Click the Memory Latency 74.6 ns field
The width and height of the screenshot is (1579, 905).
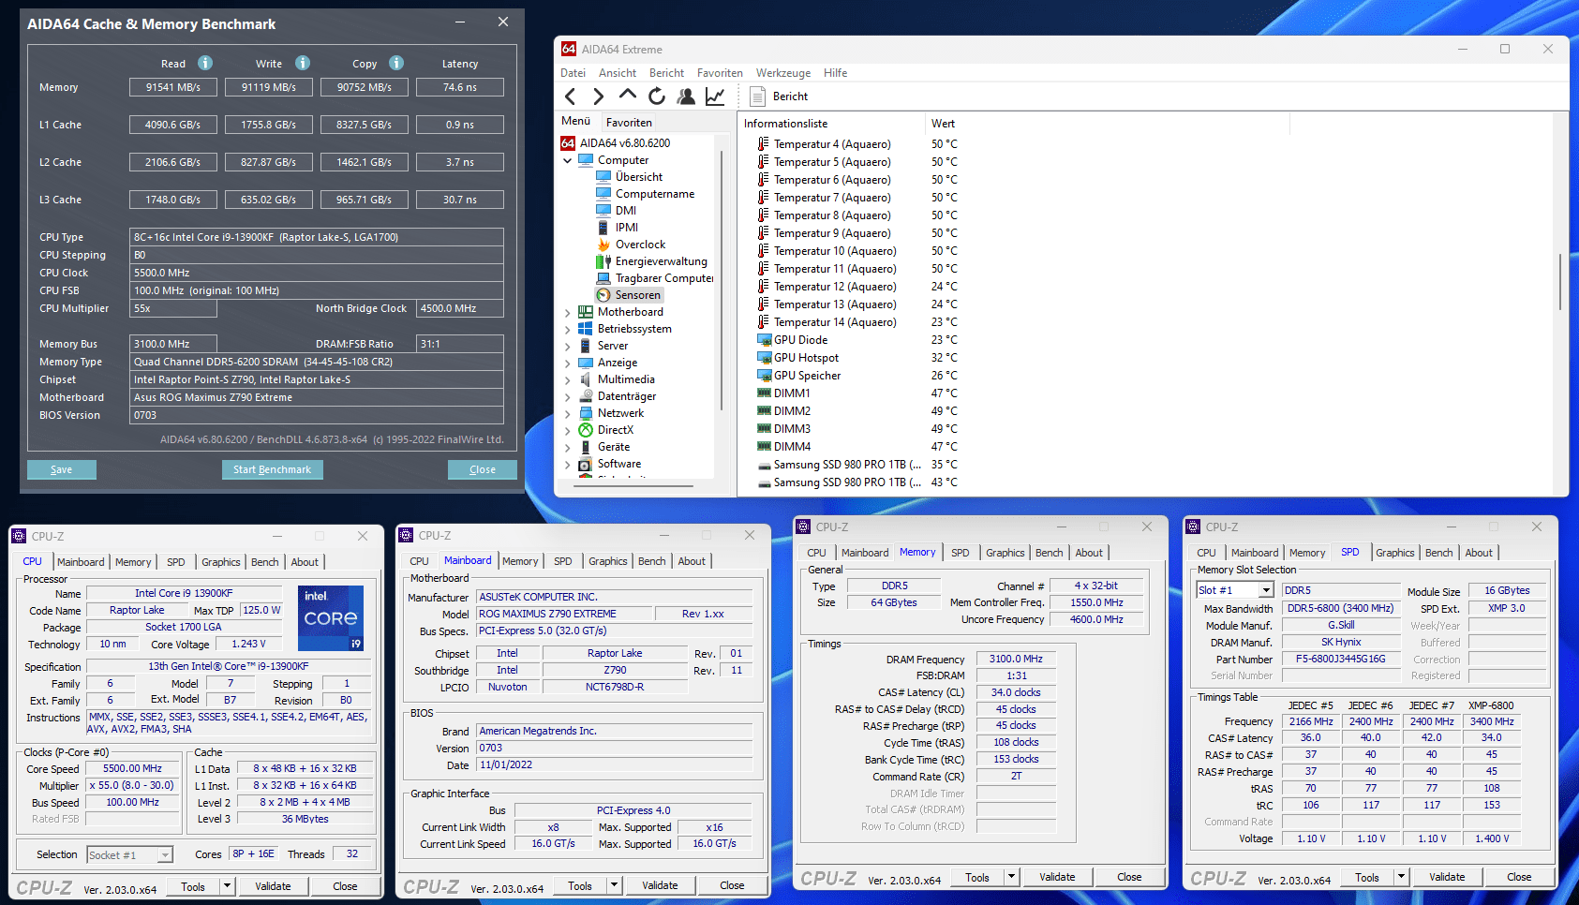[x=459, y=87]
